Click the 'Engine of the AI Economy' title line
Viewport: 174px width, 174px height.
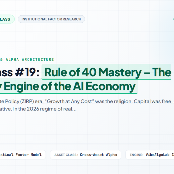click(69, 86)
